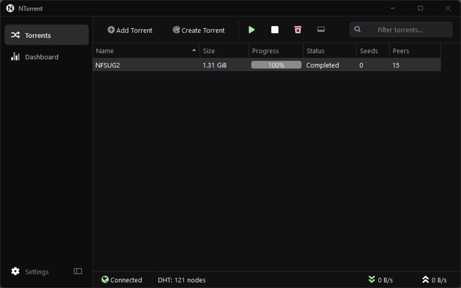Sort torrents by Seeds column header
Screen dimensions: 461x288
point(373,51)
